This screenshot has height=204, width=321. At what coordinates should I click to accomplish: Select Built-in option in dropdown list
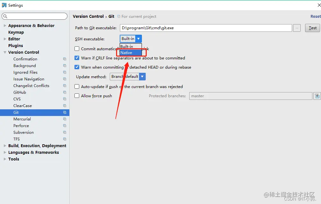(x=131, y=47)
